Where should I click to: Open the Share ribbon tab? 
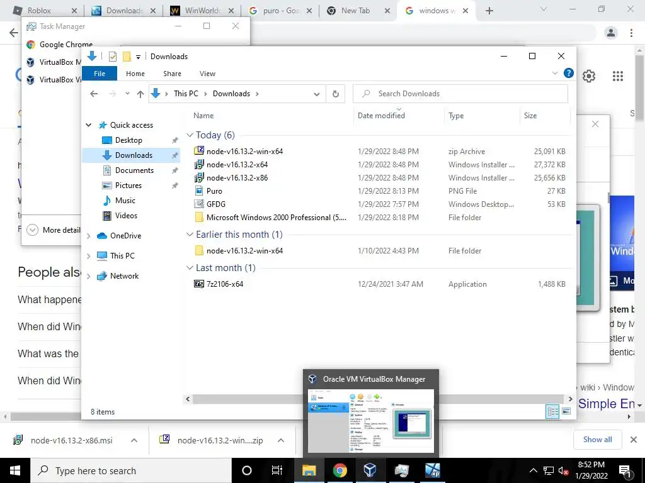point(172,74)
